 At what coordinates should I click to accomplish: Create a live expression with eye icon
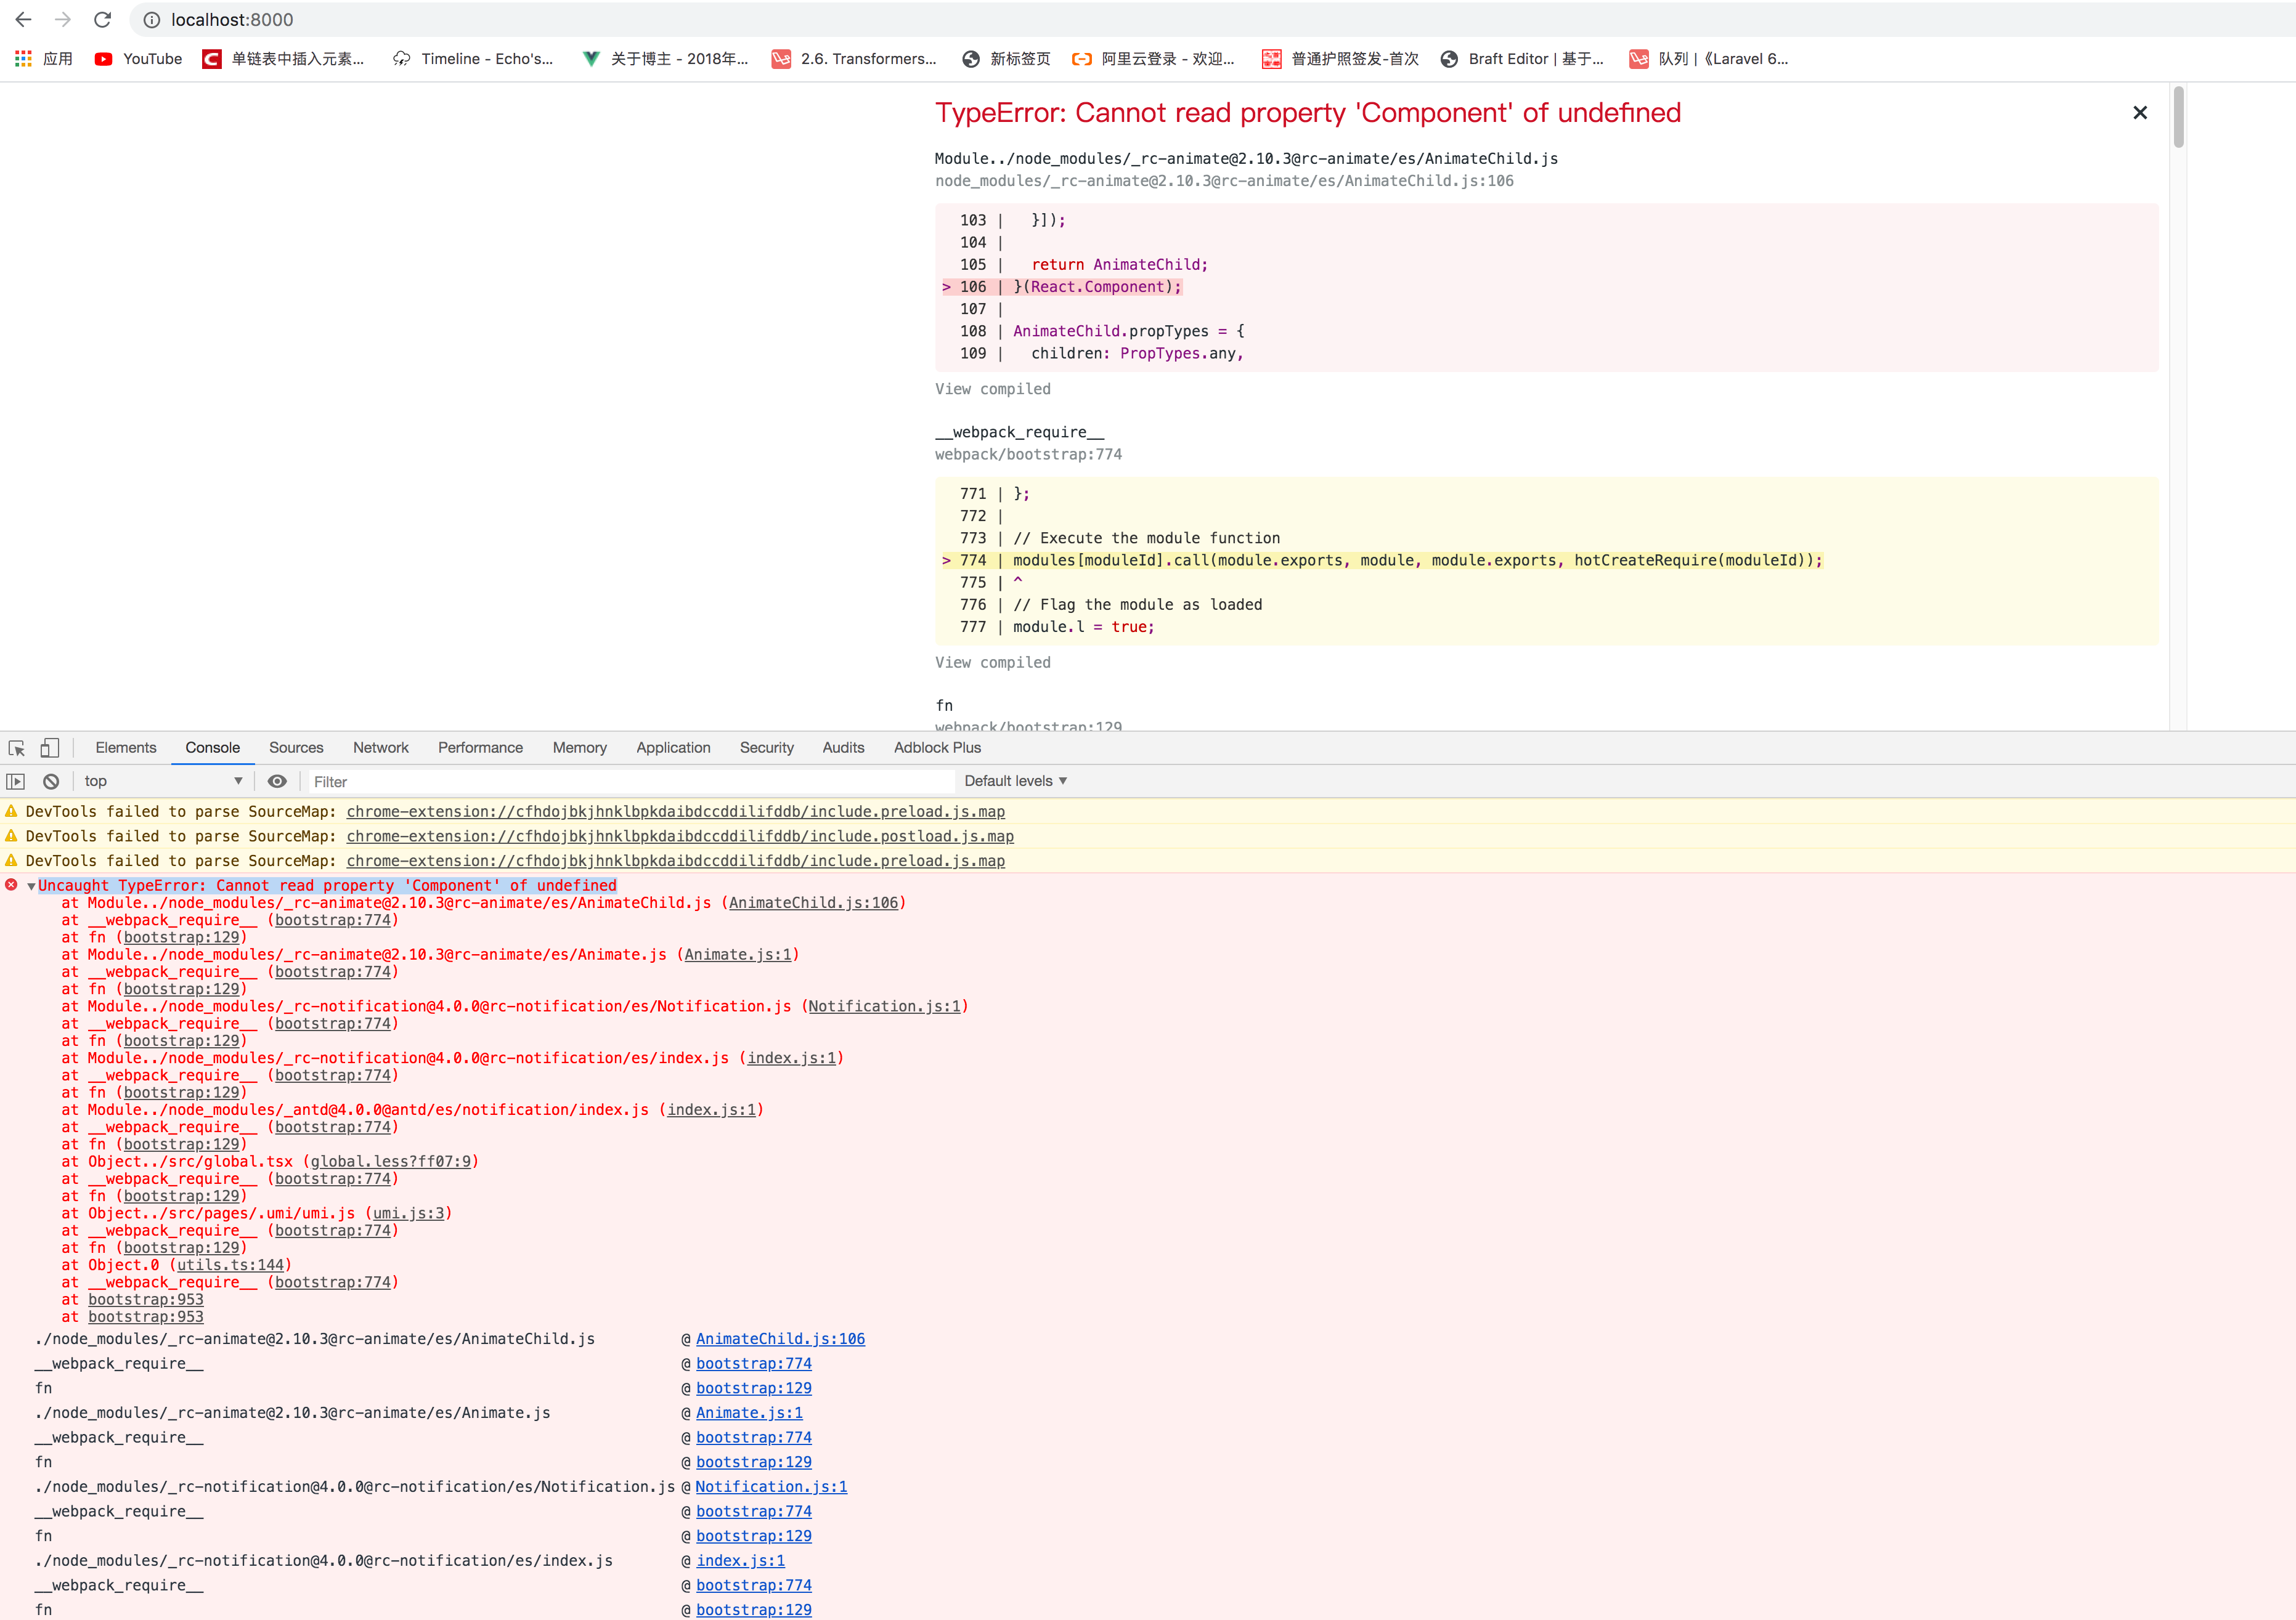(277, 782)
